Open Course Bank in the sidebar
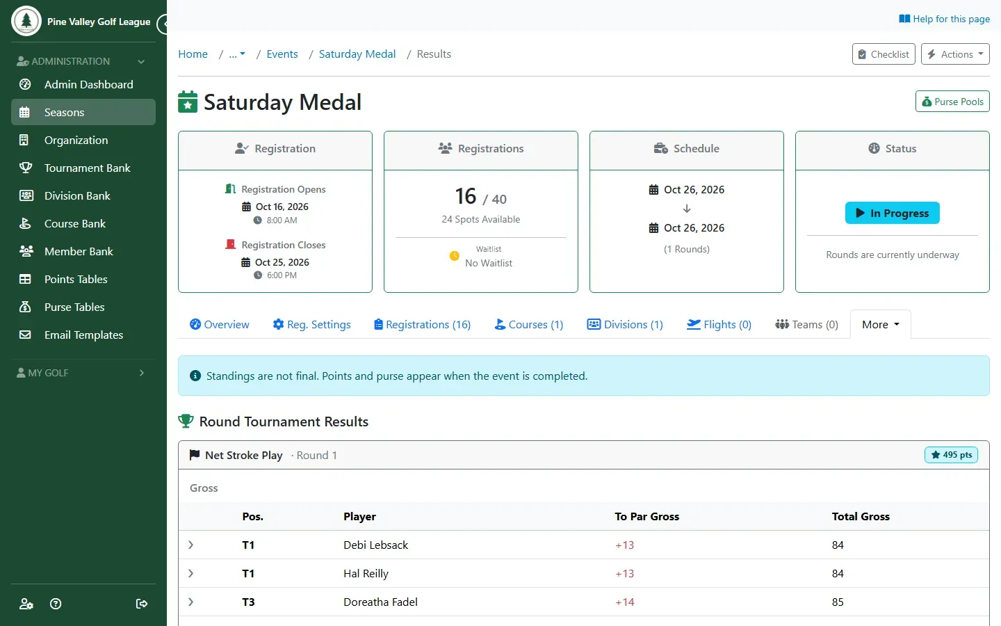This screenshot has height=626, width=1001. pyautogui.click(x=83, y=223)
